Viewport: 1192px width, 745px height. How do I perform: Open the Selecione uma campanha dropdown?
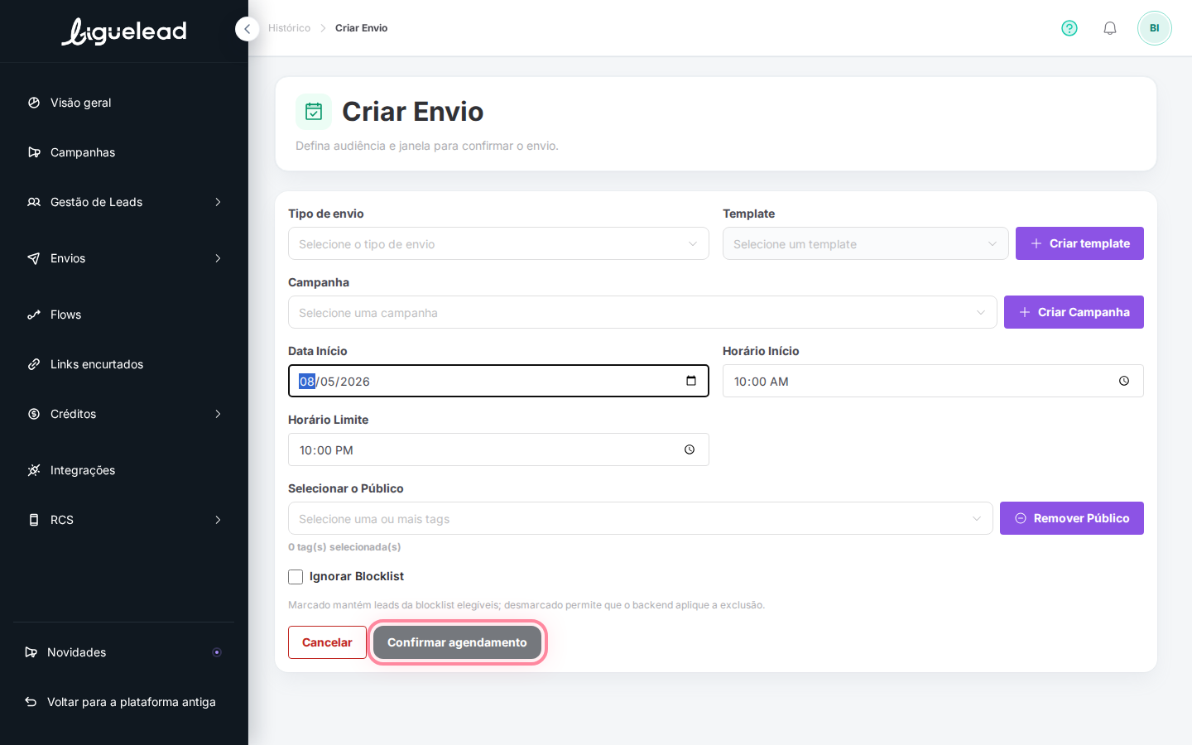pyautogui.click(x=642, y=312)
